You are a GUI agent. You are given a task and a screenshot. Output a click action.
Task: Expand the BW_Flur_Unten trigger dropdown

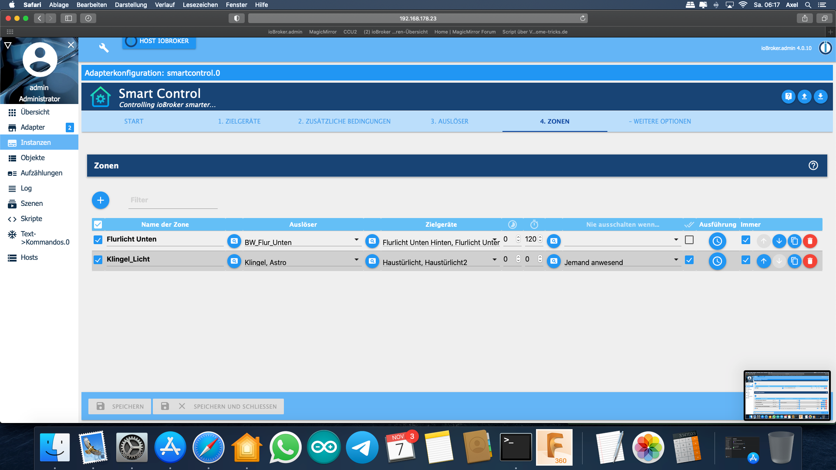click(356, 240)
